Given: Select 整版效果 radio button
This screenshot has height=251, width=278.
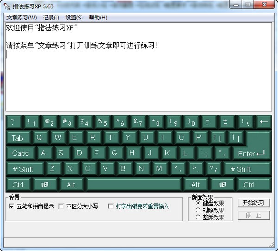Looking at the screenshot, I should pos(198,217).
